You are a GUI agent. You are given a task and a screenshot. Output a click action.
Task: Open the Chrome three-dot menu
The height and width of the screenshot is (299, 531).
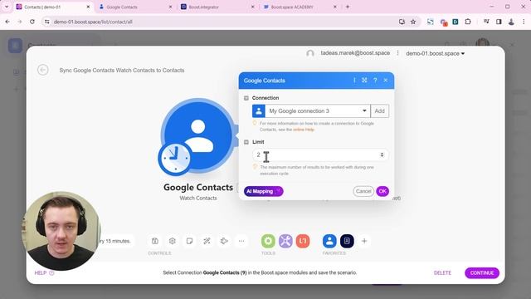coord(524,22)
